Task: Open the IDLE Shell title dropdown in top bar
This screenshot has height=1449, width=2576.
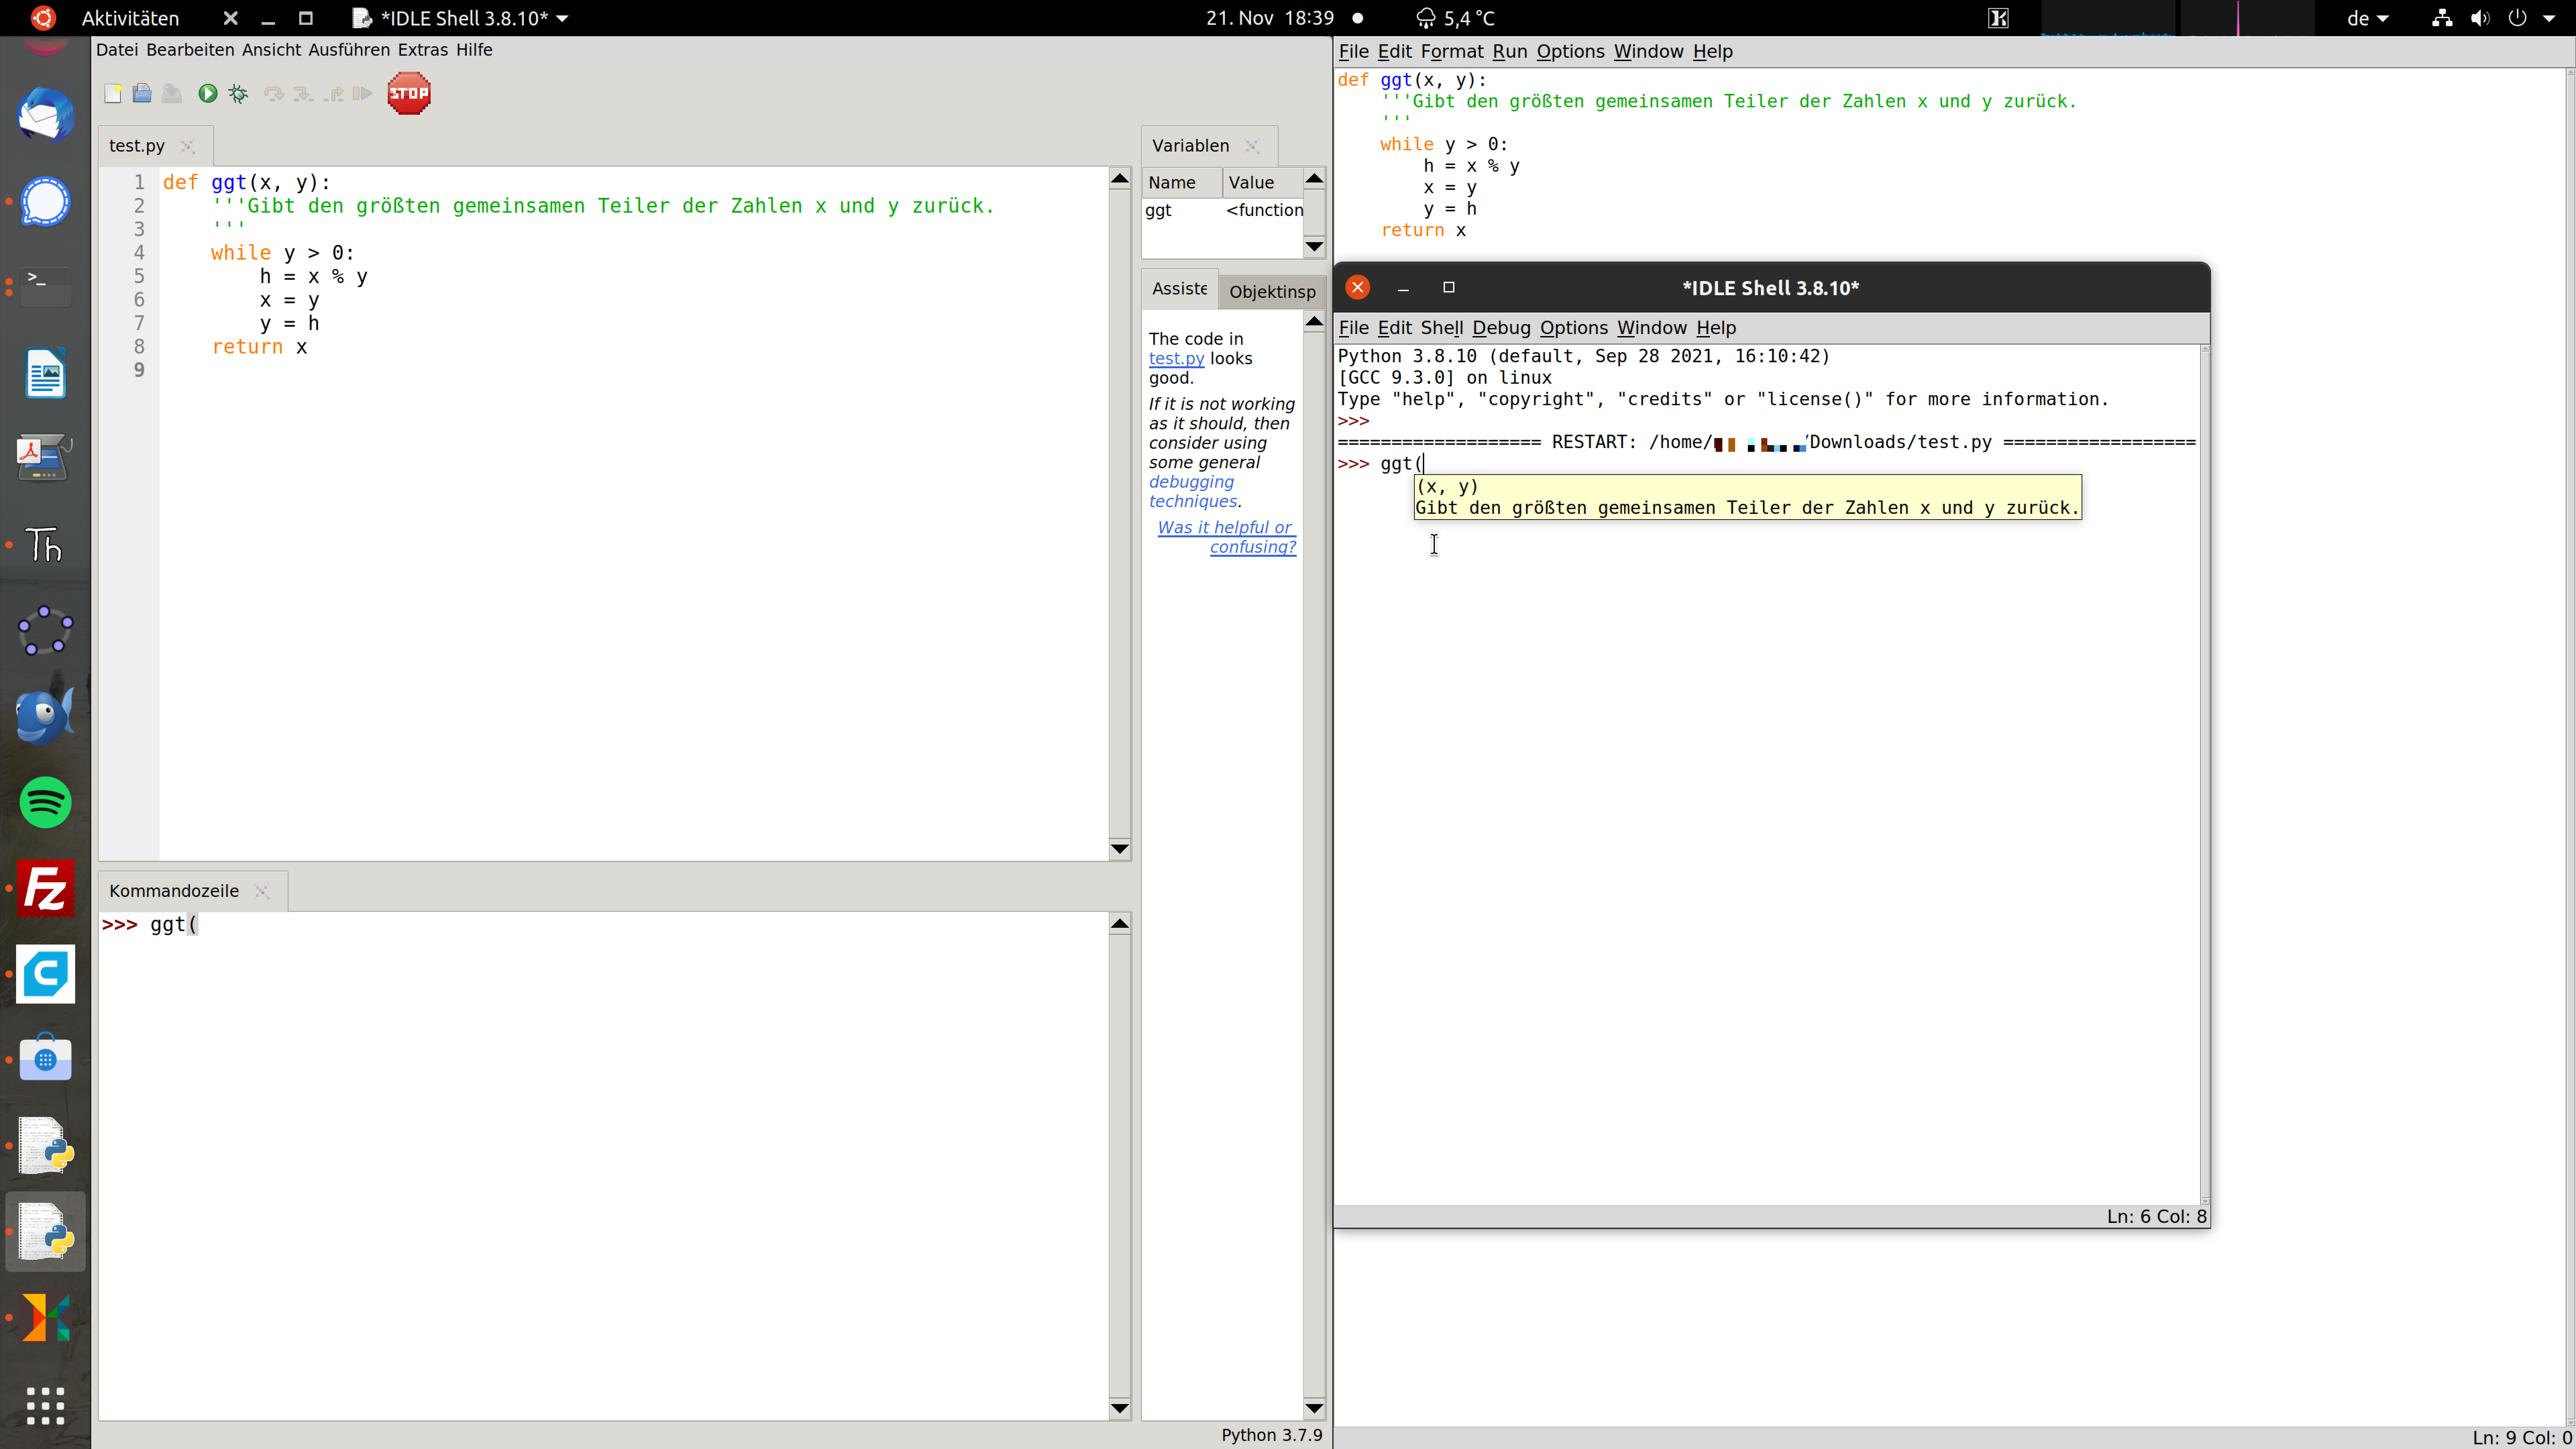Action: coord(562,18)
